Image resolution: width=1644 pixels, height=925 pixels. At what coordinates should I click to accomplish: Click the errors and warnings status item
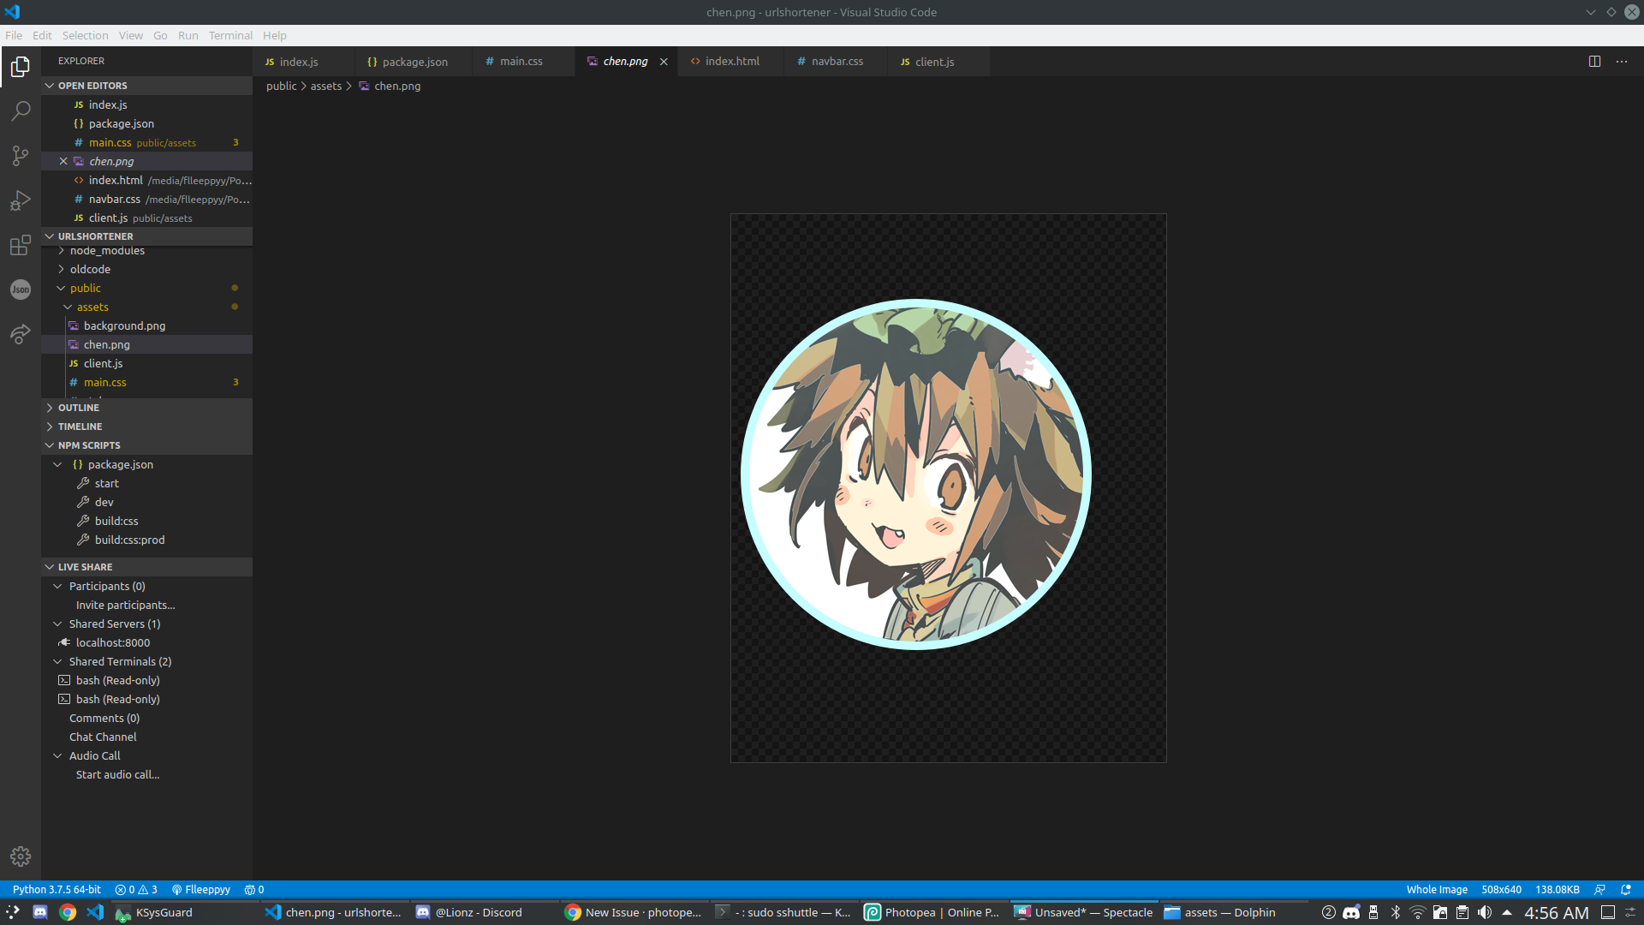[x=136, y=890]
